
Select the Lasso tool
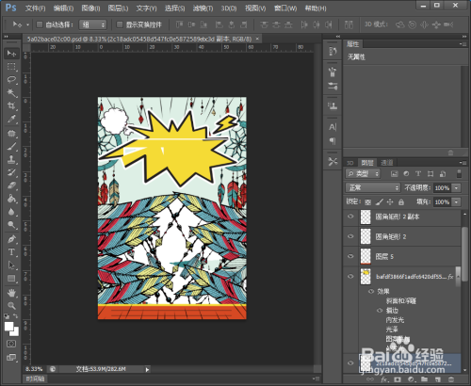(11, 80)
